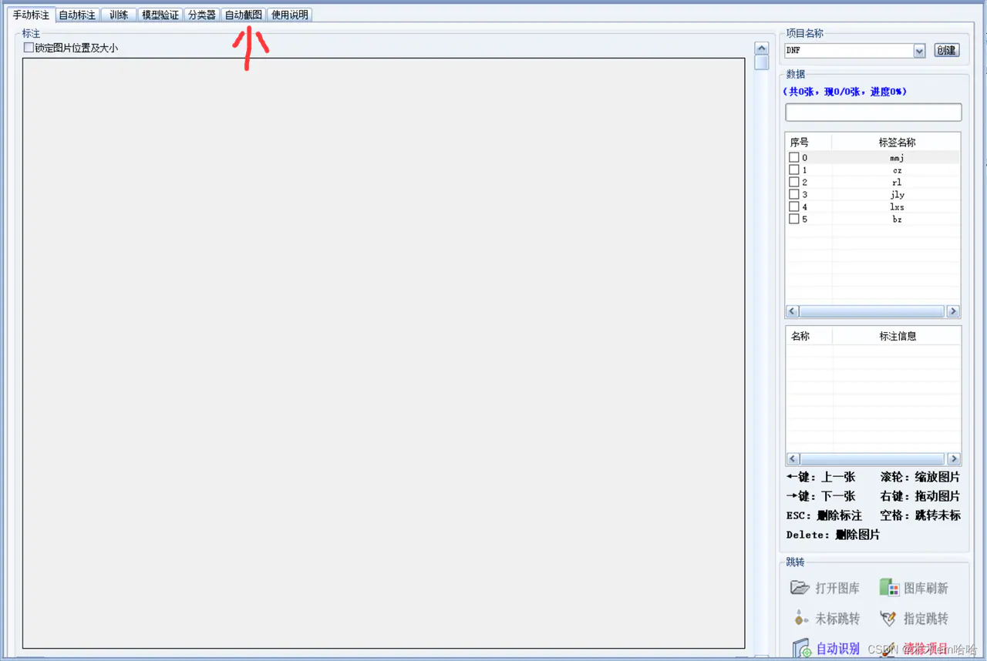Screen dimensions: 987x661
Task: Click the image panel scroll up arrow
Action: (x=761, y=48)
